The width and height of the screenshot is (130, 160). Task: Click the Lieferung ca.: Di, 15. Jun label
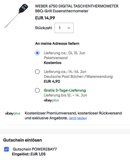coord(64,53)
